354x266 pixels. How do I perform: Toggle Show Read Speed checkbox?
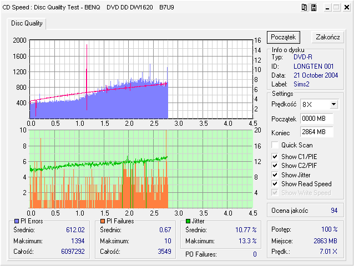point(275,184)
